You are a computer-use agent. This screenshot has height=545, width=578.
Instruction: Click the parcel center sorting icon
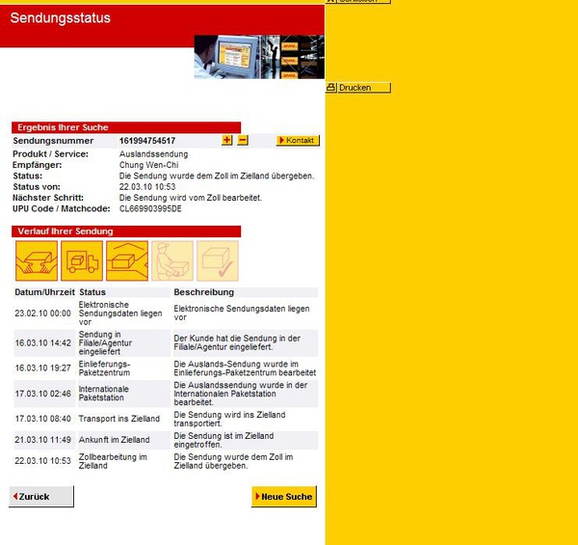127,260
